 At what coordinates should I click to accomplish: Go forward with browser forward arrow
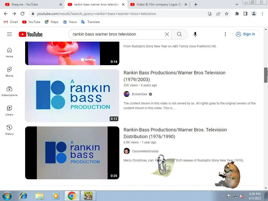14,14
